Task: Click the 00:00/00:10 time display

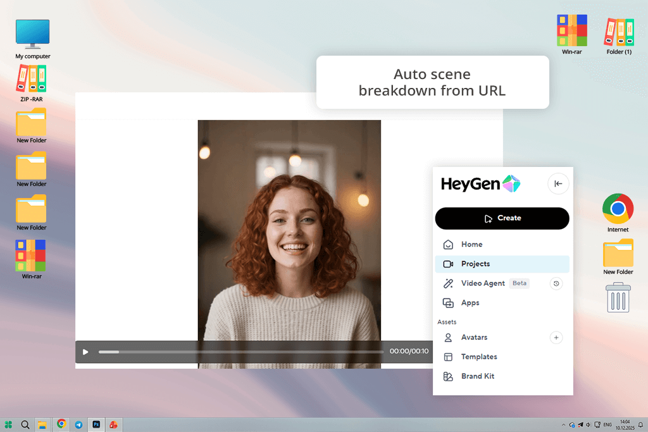Action: click(x=409, y=351)
